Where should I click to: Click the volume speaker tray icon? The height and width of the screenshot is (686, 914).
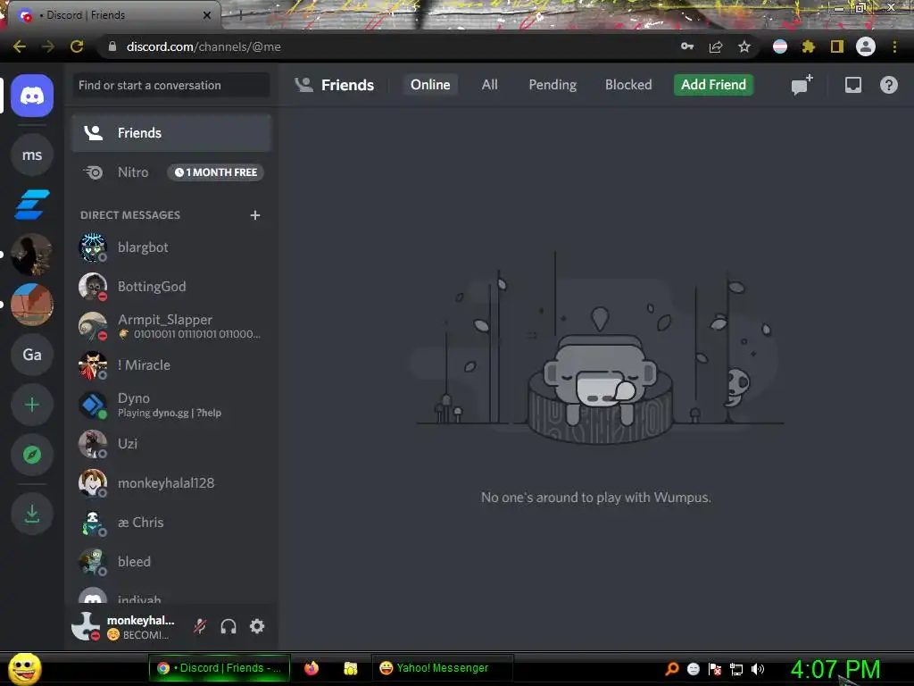click(757, 669)
